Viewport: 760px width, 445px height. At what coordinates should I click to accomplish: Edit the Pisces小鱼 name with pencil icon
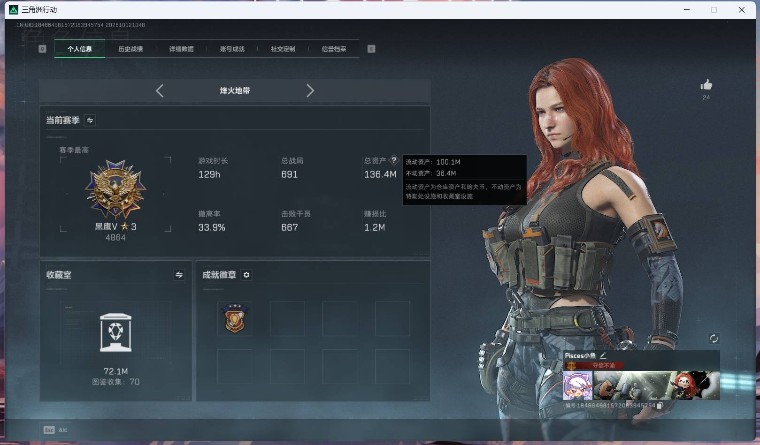click(603, 355)
